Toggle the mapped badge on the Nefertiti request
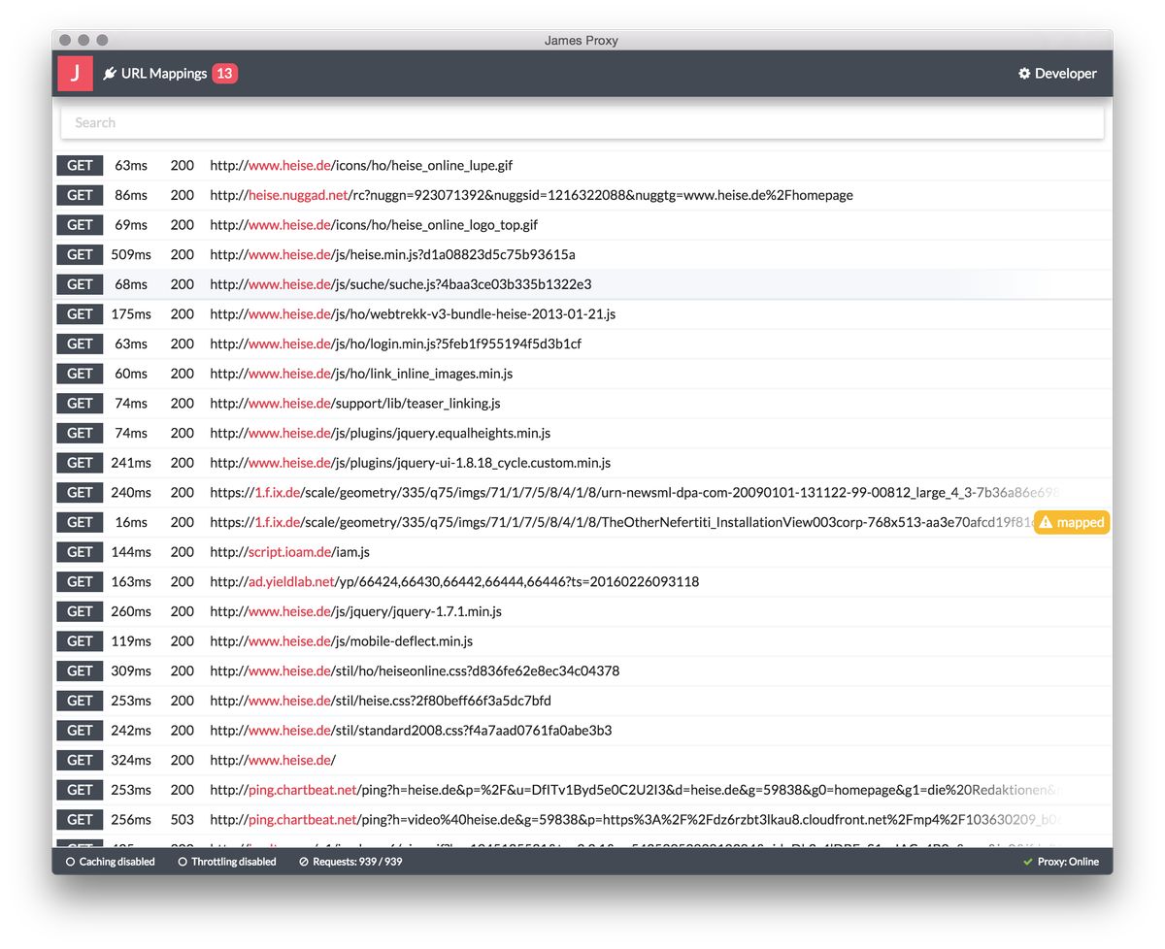This screenshot has width=1165, height=949. [x=1071, y=522]
